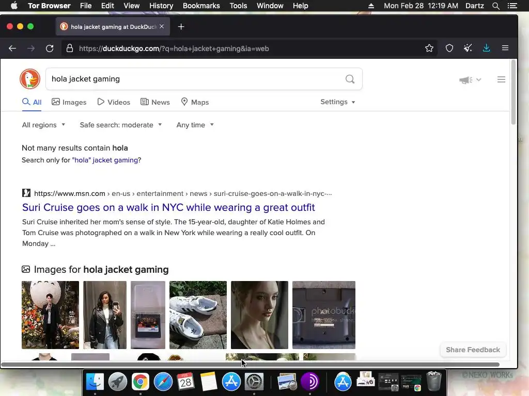529x396 pixels.
Task: Open the DuckDuckGo page side menu icon
Action: pos(501,79)
